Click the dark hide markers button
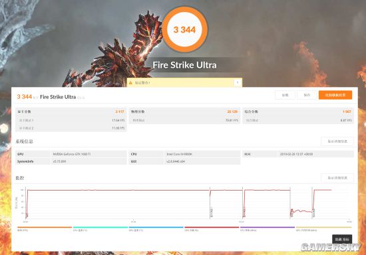This screenshot has width=366, height=255. pos(342,239)
